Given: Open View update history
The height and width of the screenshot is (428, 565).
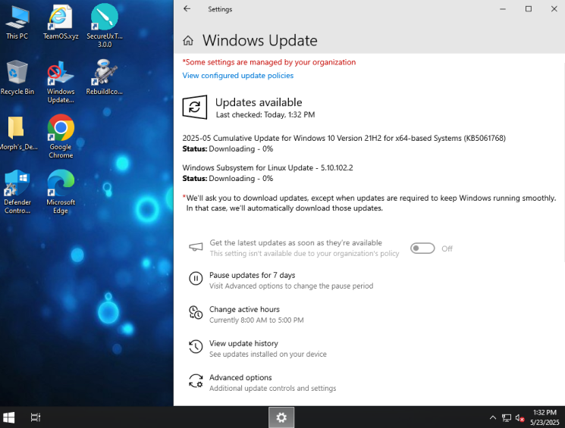Looking at the screenshot, I should [x=243, y=343].
